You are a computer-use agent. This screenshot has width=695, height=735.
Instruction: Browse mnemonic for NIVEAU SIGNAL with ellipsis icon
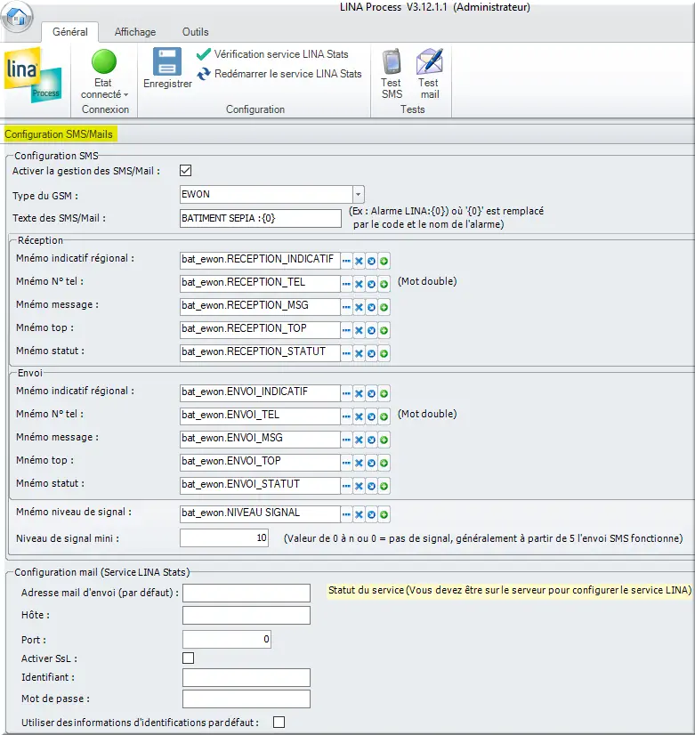click(x=346, y=514)
